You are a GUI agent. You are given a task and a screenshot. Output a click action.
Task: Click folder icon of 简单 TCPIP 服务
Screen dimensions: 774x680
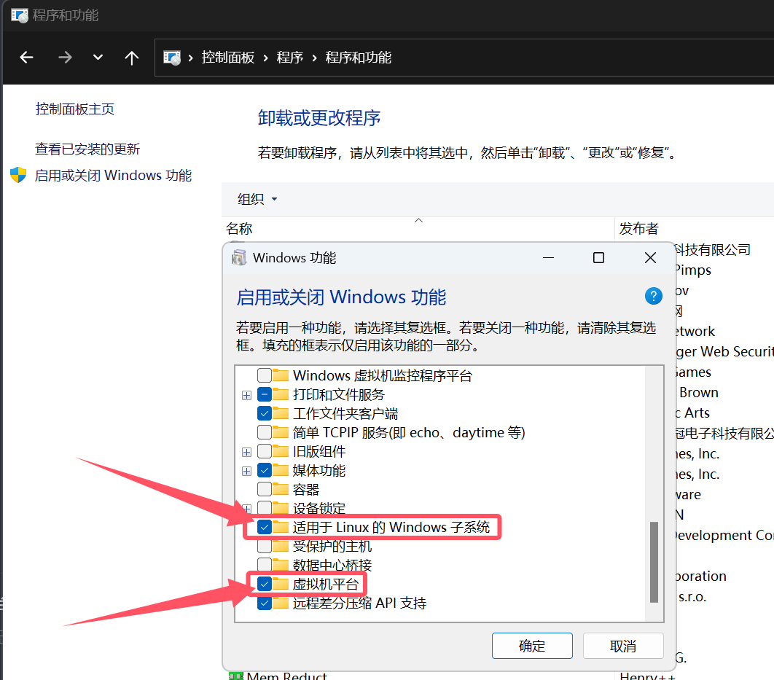click(x=281, y=432)
